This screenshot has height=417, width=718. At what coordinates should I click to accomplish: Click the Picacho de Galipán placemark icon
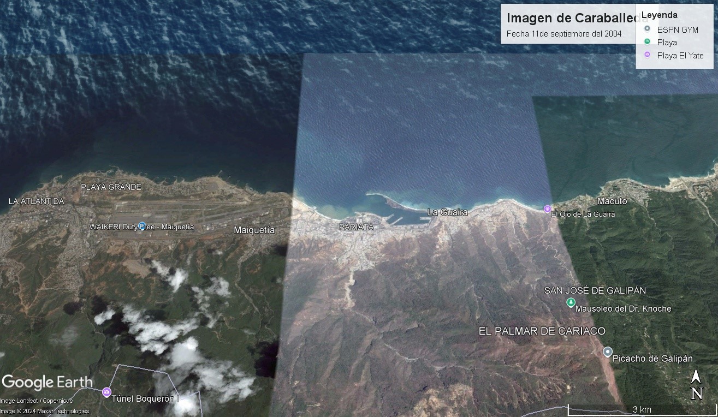[x=607, y=352]
